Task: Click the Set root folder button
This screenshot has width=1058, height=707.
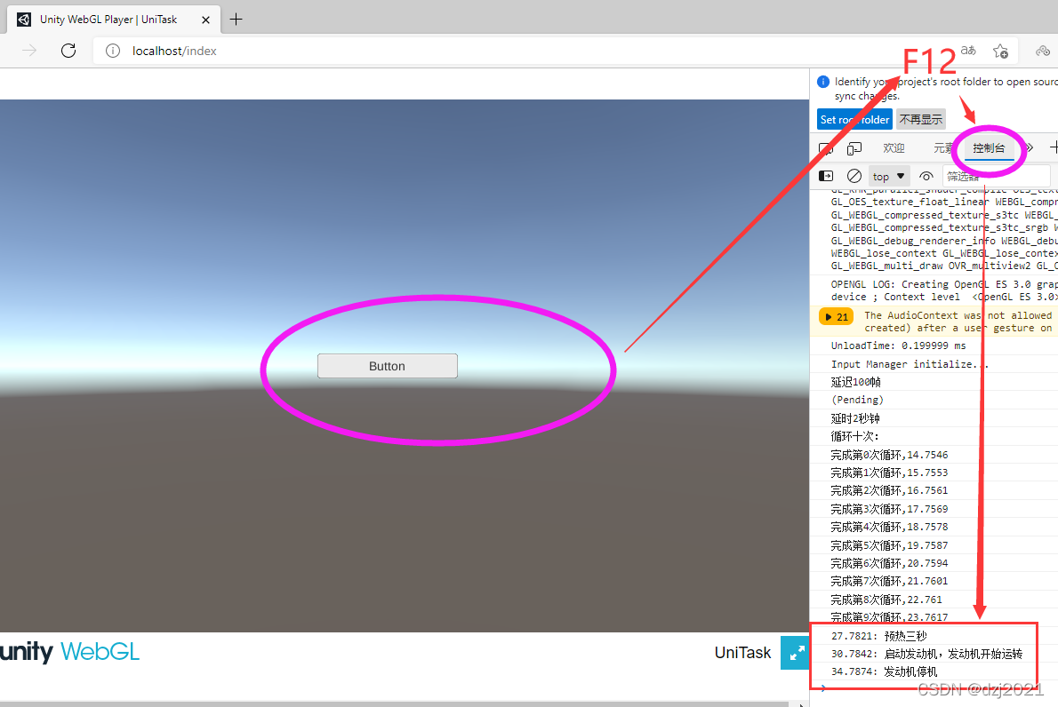Action: (854, 119)
